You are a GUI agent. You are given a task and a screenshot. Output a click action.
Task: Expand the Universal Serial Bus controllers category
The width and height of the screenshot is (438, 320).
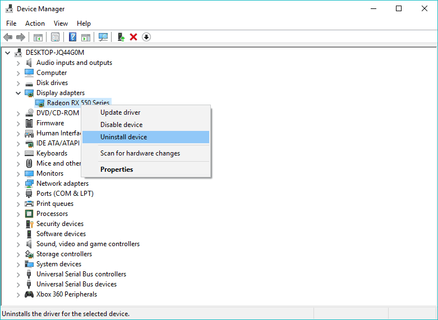(x=18, y=275)
